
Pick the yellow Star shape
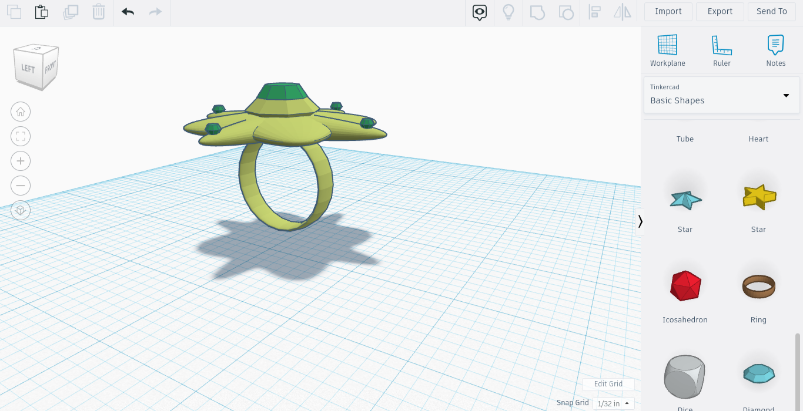(x=759, y=196)
